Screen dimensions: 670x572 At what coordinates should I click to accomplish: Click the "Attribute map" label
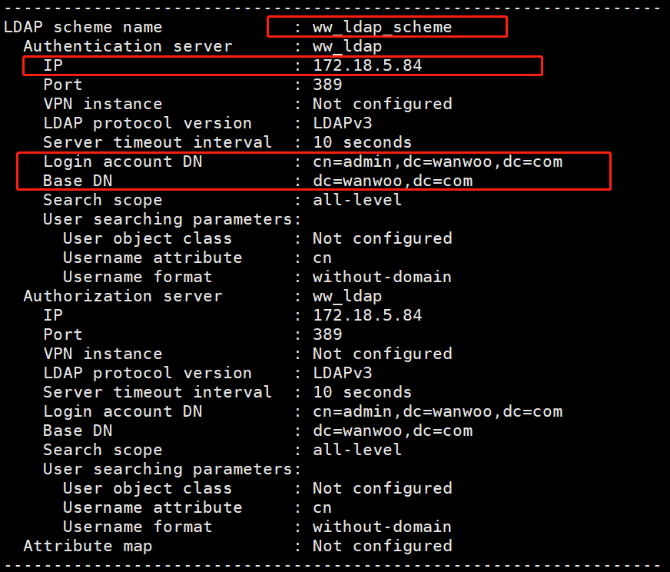click(x=88, y=546)
